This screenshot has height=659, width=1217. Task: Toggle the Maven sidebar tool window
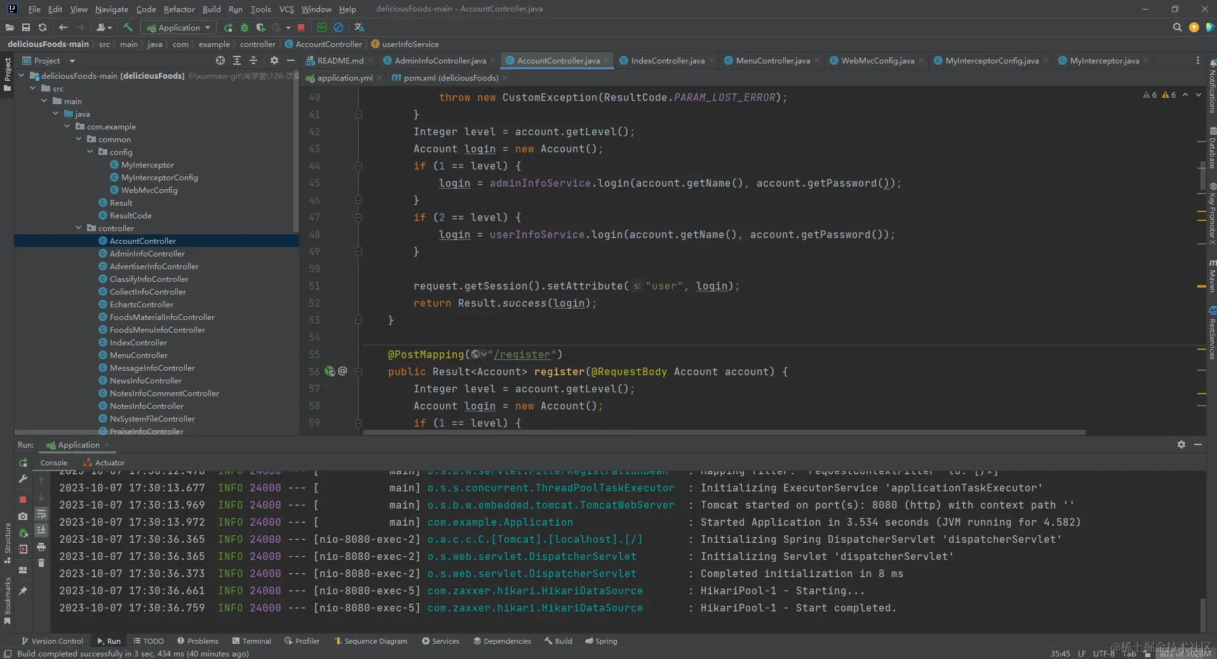coord(1212,277)
